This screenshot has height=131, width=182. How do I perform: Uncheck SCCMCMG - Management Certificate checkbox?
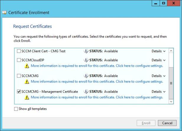point(19,92)
